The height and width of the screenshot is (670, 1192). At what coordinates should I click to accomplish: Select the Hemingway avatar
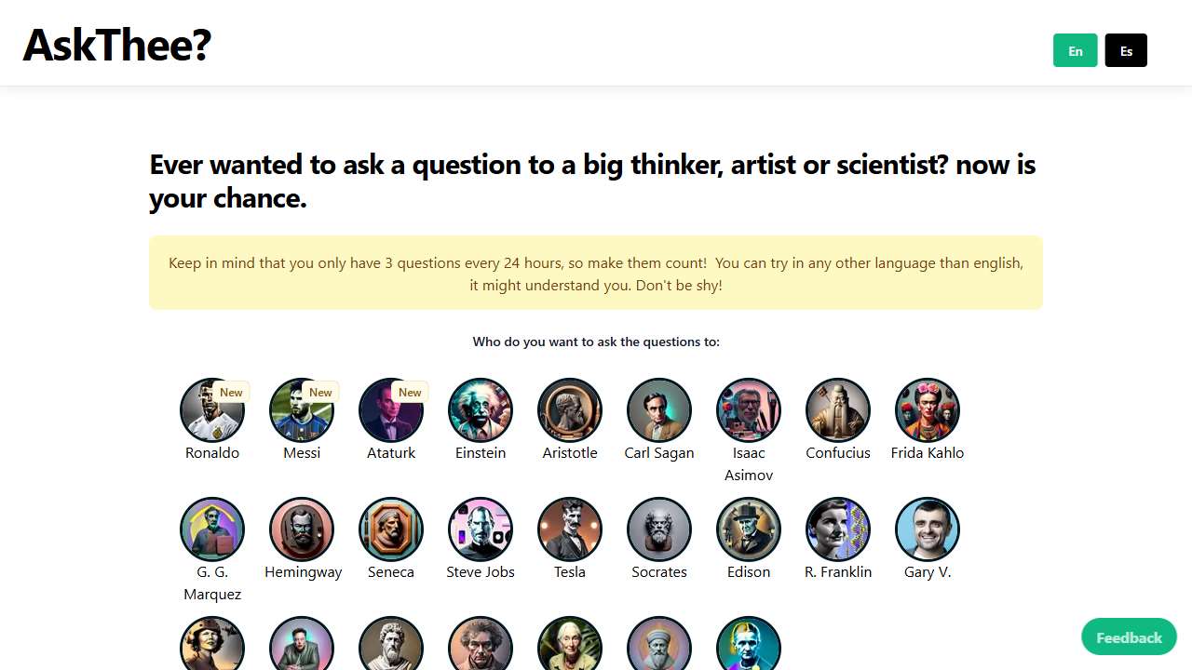302,529
